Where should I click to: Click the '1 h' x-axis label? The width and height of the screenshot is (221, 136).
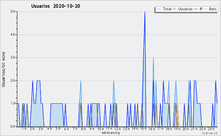pos(24,129)
